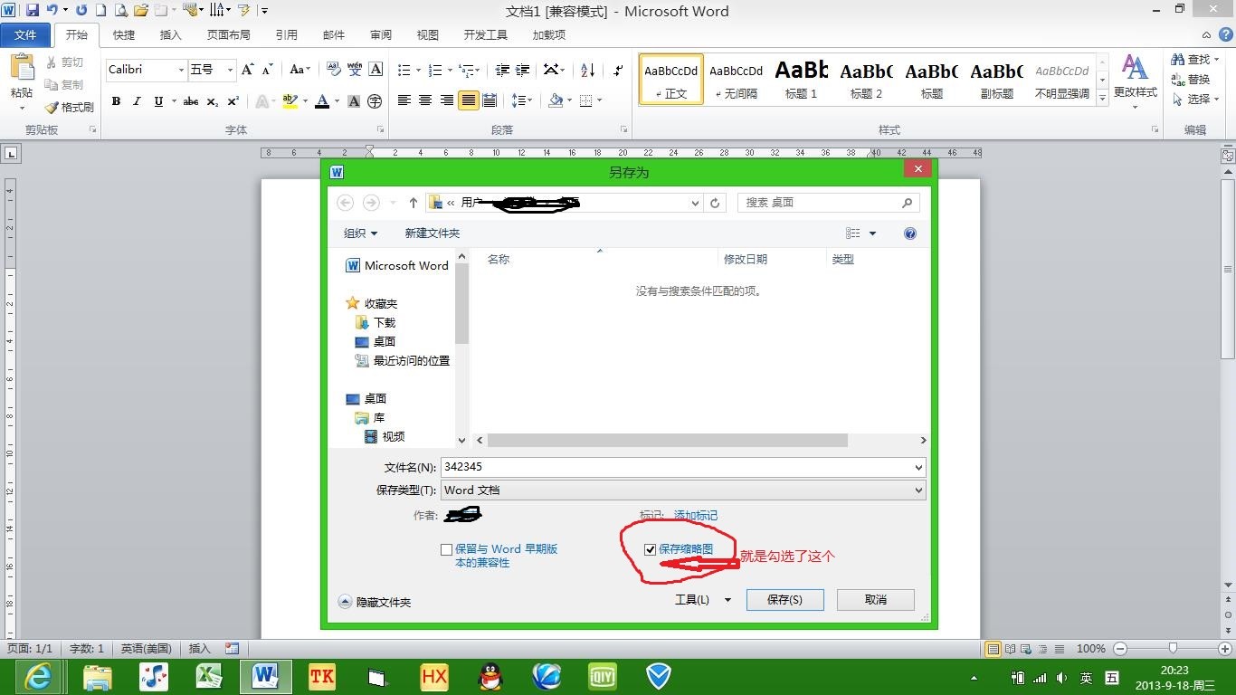Switch to print layout view in status bar

point(994,649)
